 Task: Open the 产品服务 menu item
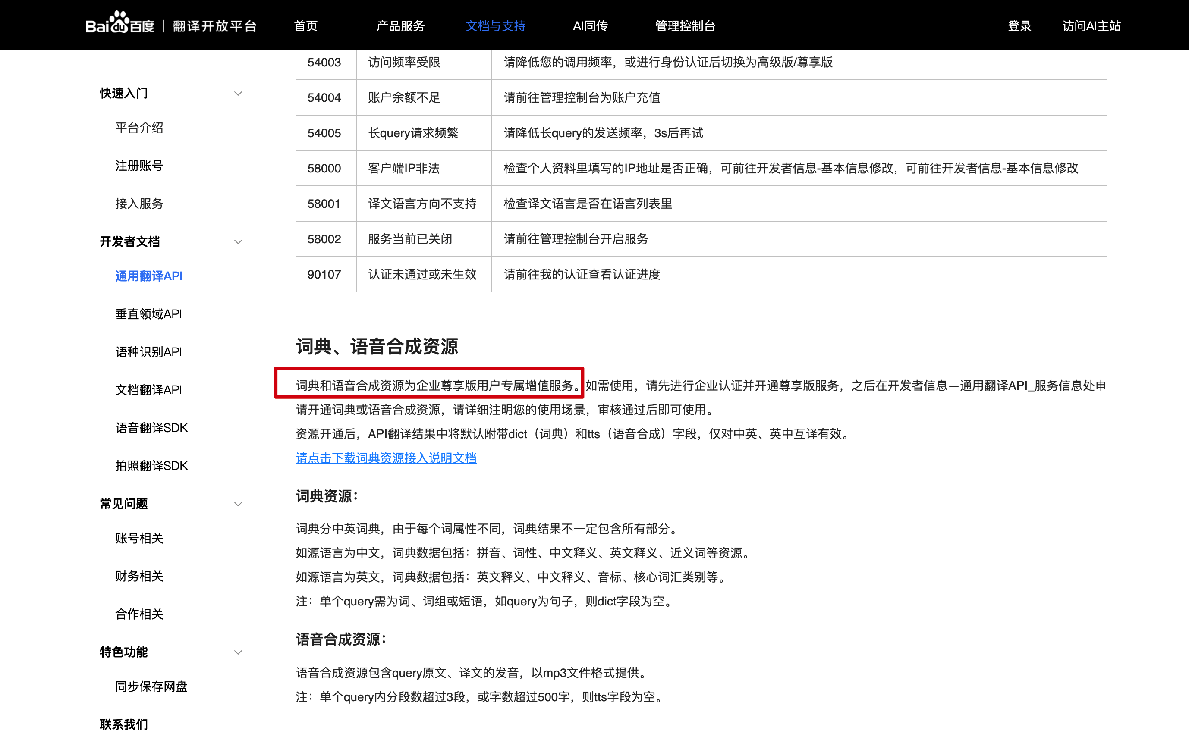(x=400, y=25)
